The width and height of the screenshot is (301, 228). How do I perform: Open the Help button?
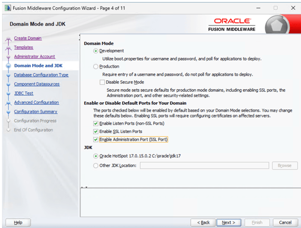(x=18, y=222)
